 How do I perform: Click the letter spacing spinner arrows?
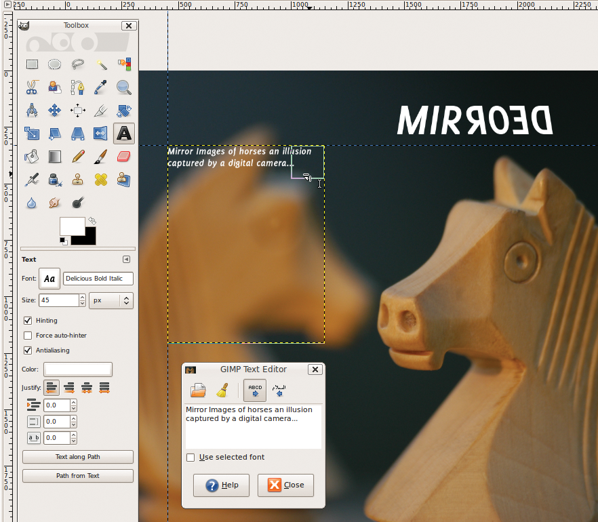[x=74, y=438]
